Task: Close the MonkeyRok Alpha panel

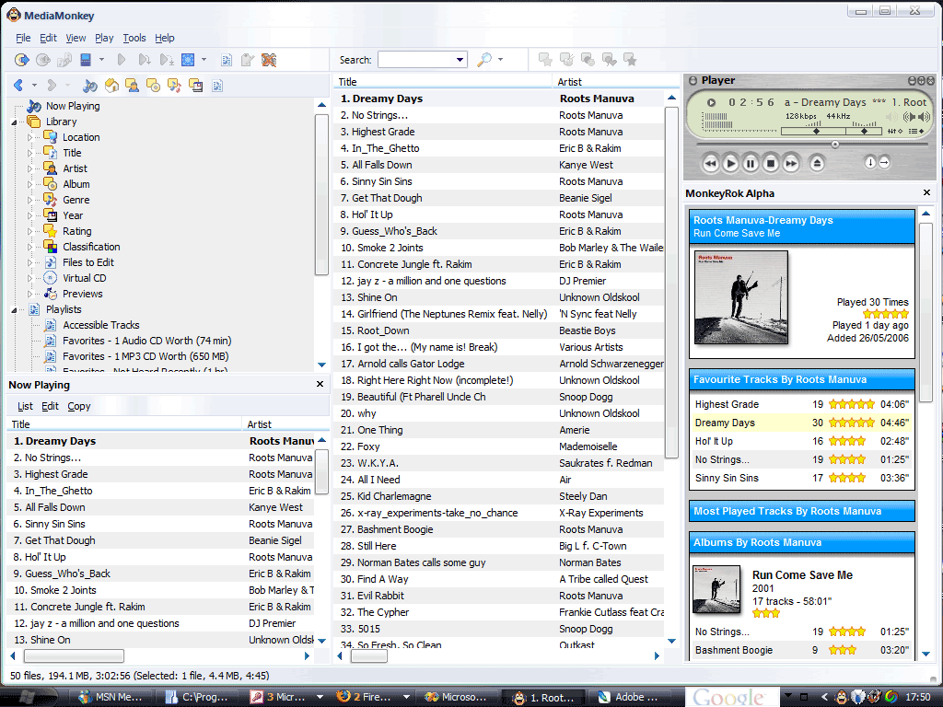Action: click(x=926, y=193)
